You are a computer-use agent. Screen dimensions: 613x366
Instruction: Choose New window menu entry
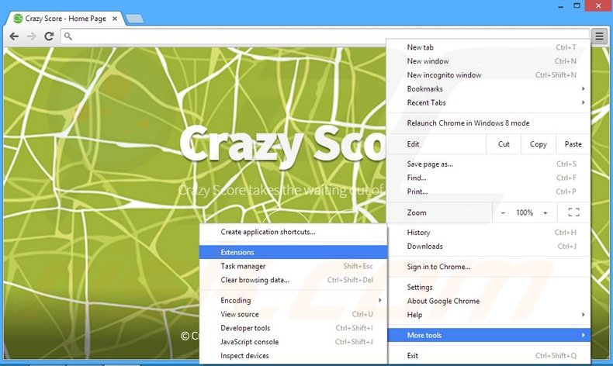[x=488, y=61]
